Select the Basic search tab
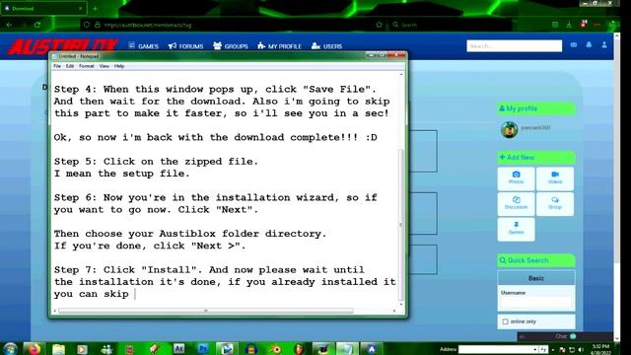The height and width of the screenshot is (355, 631). tap(536, 278)
